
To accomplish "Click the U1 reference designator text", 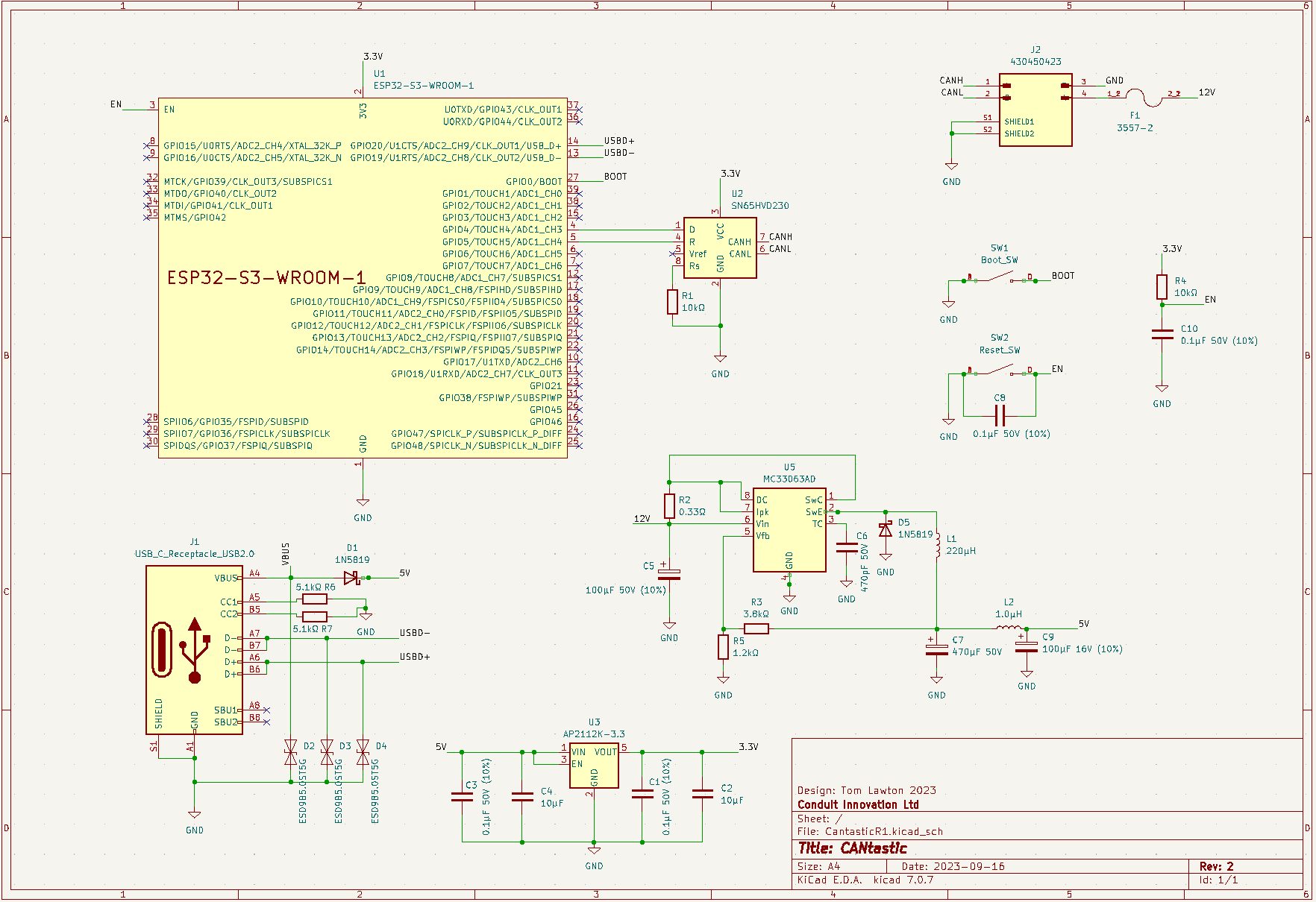I will 380,74.
